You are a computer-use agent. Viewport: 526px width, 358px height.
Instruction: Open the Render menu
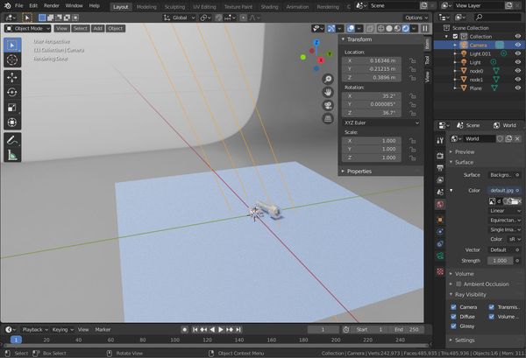(x=52, y=6)
